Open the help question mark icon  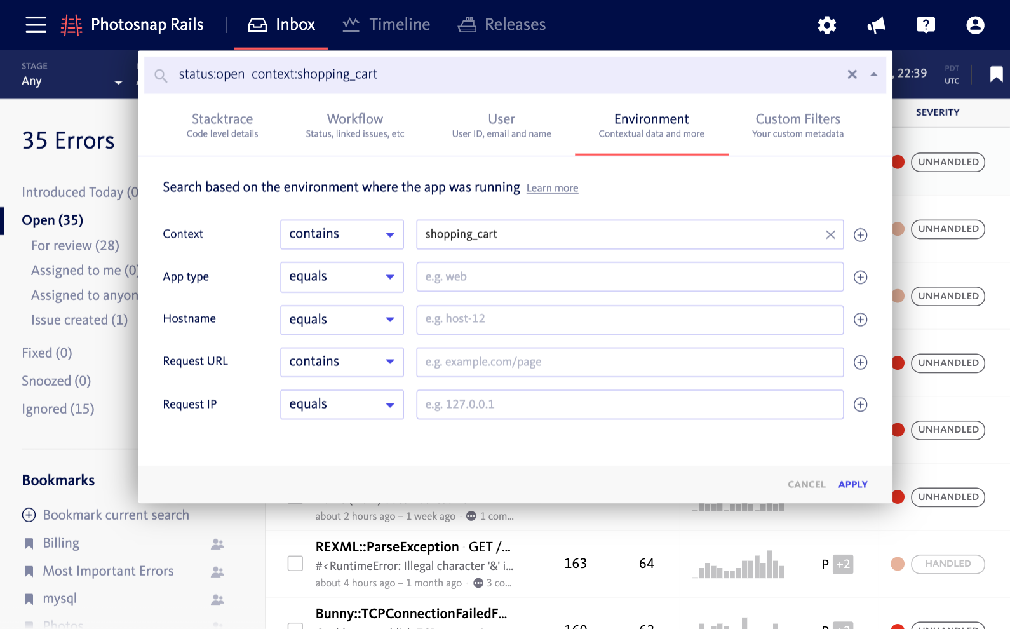[x=926, y=25]
